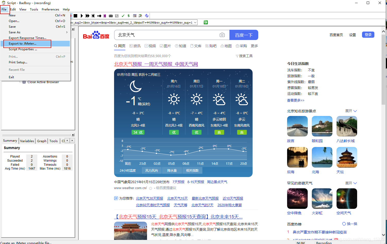The width and height of the screenshot is (387, 244).
Task: Expand the Save As submenu
Action: [x=36, y=32]
